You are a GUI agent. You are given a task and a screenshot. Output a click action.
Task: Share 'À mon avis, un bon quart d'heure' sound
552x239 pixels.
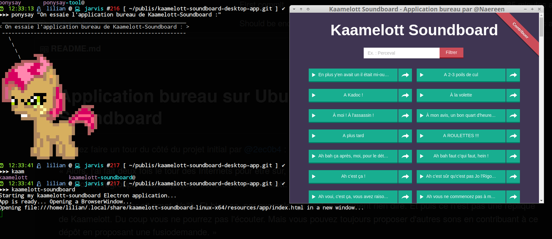[x=513, y=116]
